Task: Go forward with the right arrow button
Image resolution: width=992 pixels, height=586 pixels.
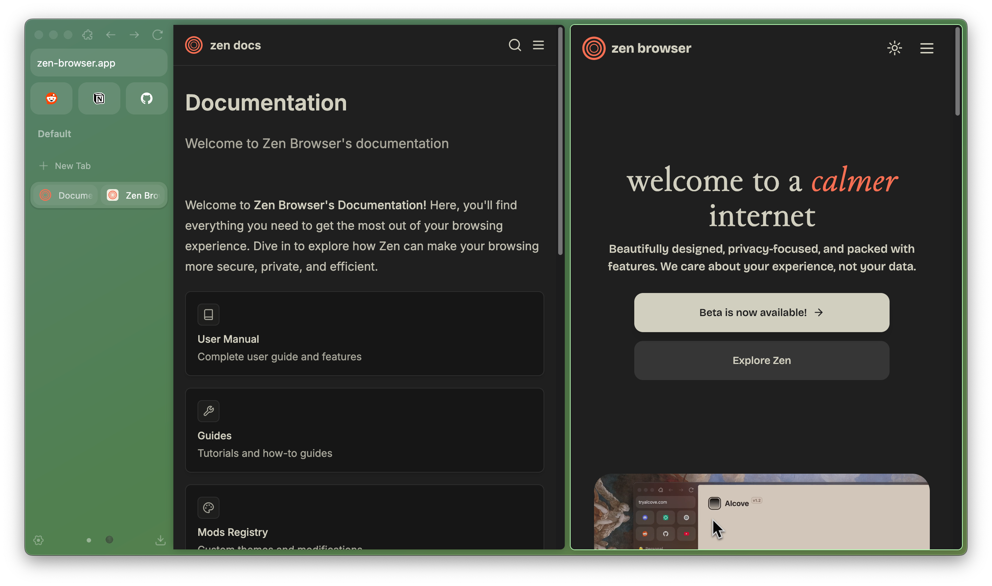Action: point(134,35)
